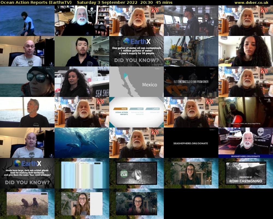
Task: Click EarthX globe logo in motor oil frame
Action: point(126,41)
